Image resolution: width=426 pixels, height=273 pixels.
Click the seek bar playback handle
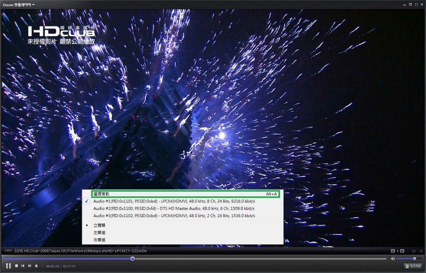(132, 259)
